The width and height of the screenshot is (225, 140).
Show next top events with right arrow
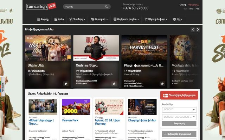pos(198,29)
